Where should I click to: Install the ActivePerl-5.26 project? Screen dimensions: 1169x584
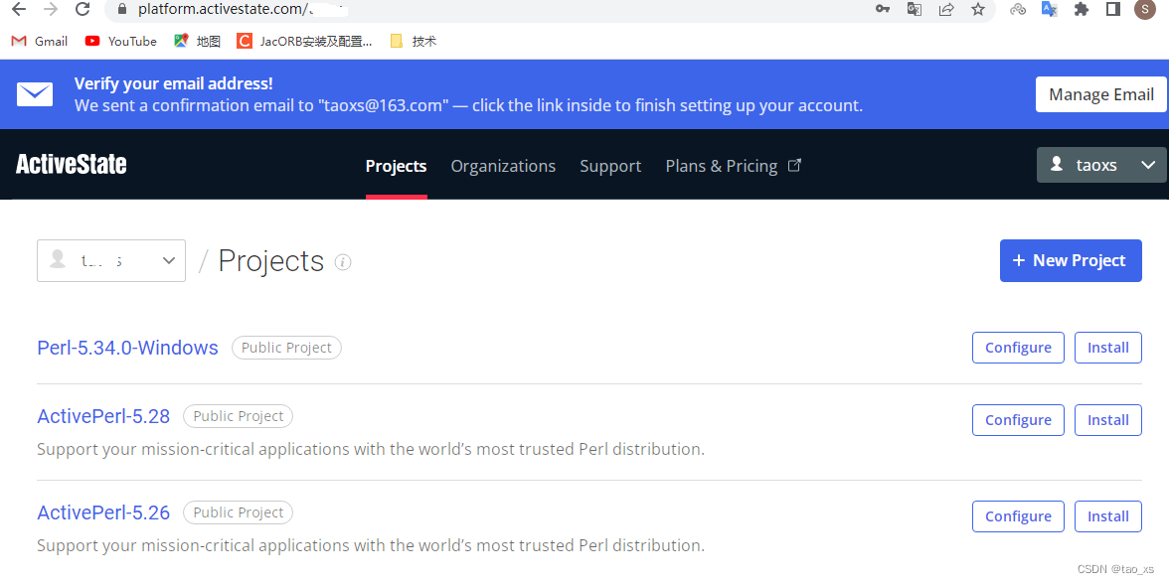(1107, 516)
